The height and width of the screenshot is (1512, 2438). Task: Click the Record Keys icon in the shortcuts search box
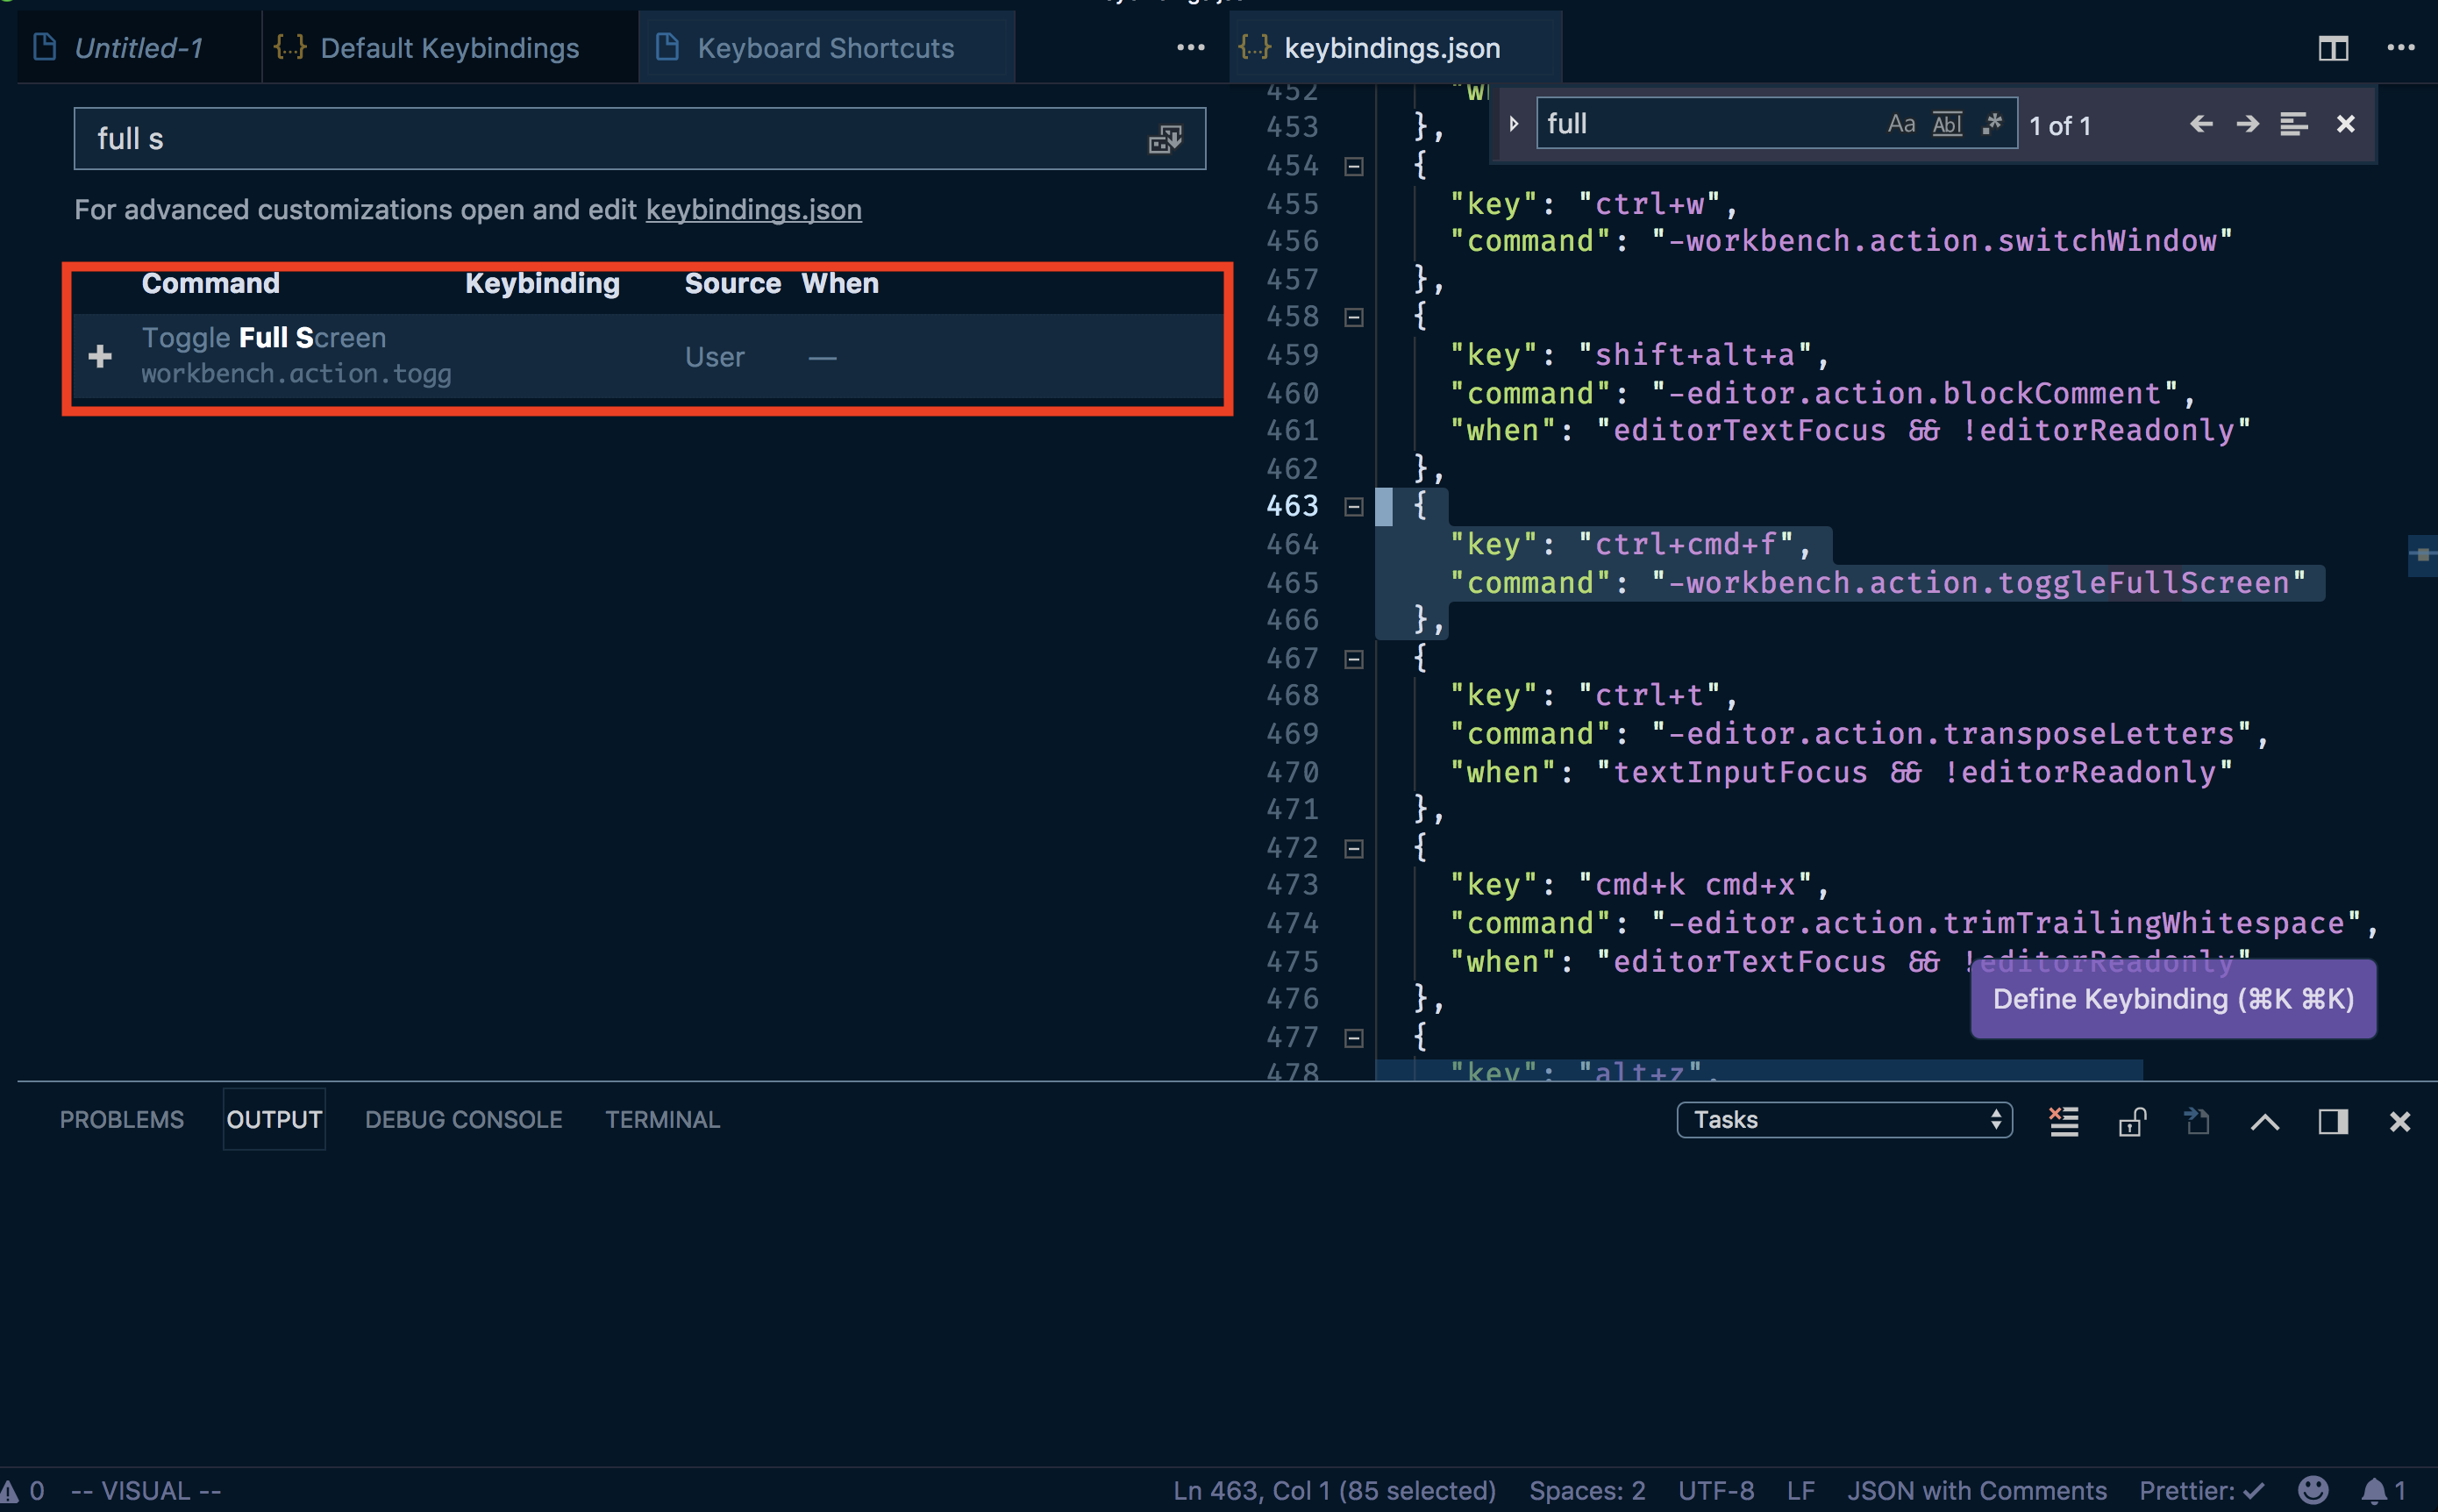[1167, 139]
